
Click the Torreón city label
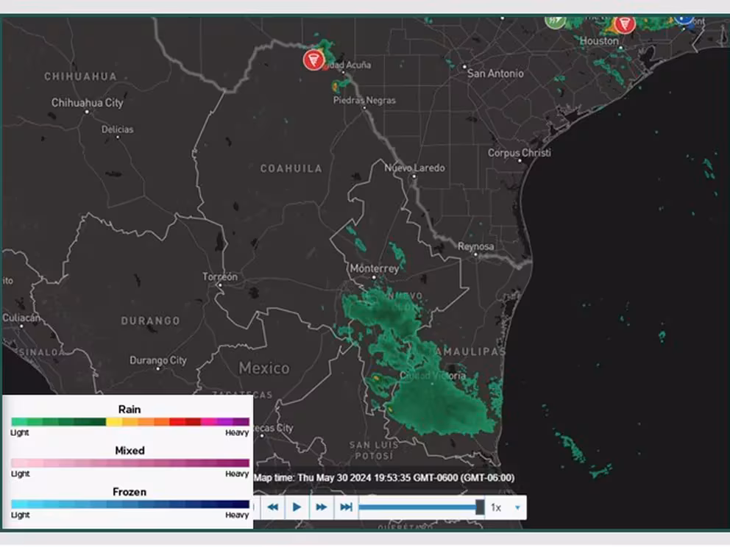coord(220,277)
